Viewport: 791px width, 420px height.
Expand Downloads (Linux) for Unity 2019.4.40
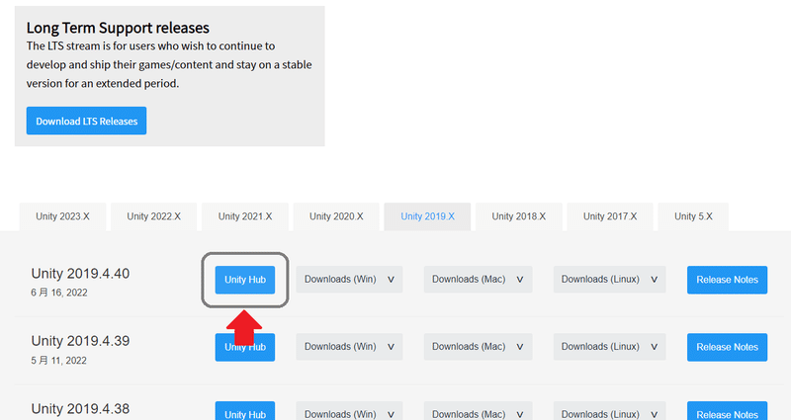point(609,280)
